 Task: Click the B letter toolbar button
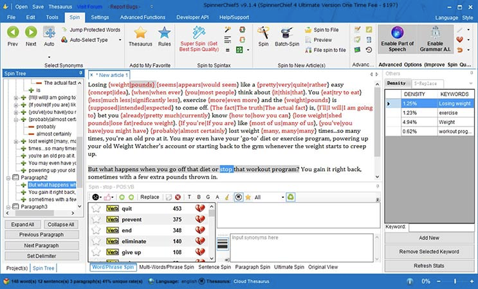click(x=199, y=197)
